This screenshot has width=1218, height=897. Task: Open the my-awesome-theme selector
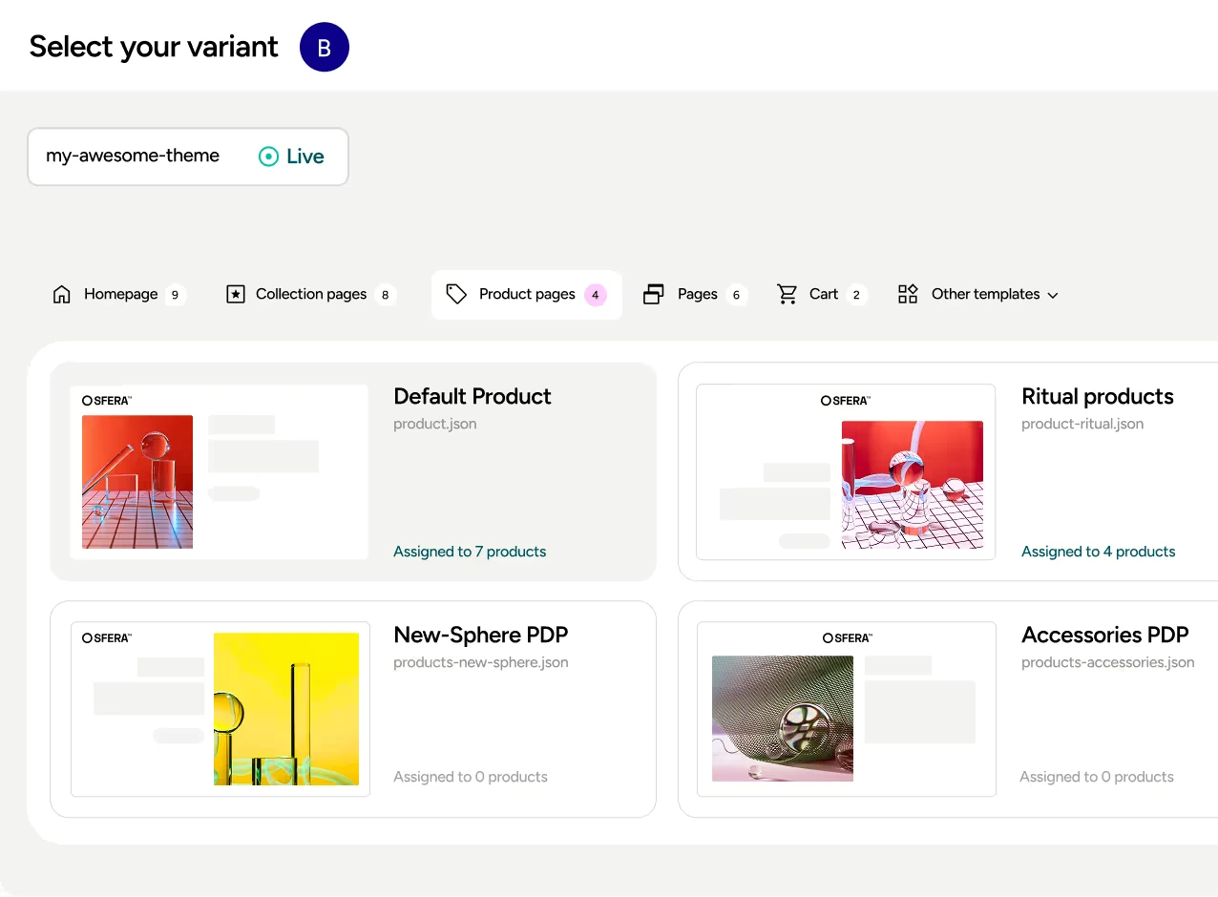pyautogui.click(x=188, y=156)
